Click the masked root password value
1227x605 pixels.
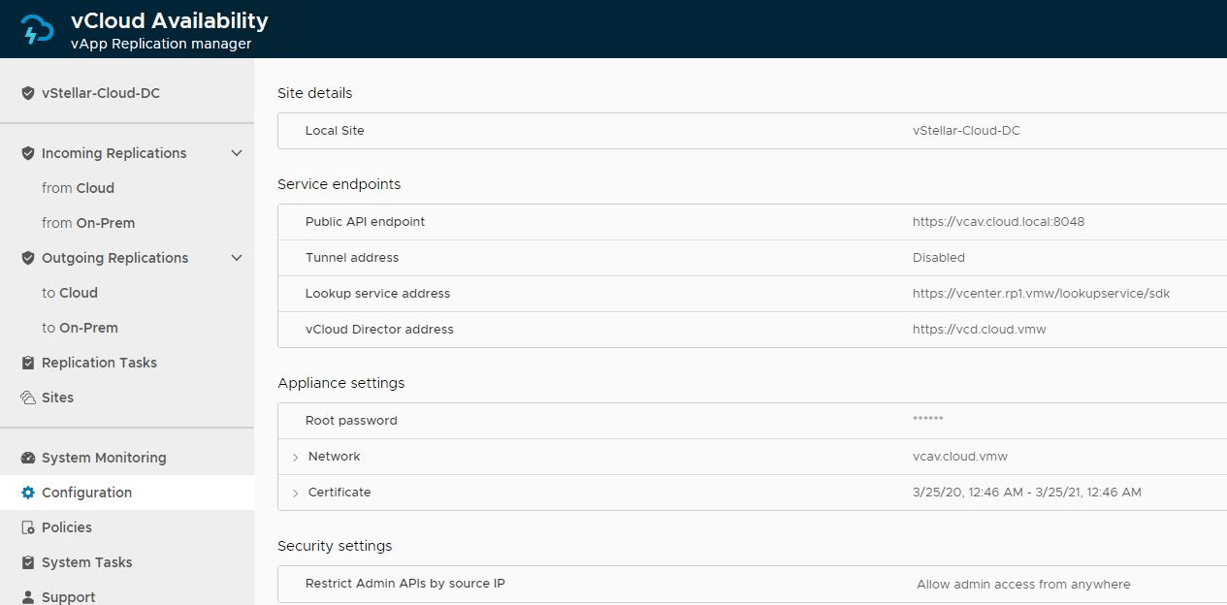pyautogui.click(x=928, y=420)
